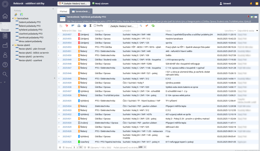This screenshot has height=151, width=260.
Task: Open Řešené požadavky PTO view
Action: tap(30, 26)
